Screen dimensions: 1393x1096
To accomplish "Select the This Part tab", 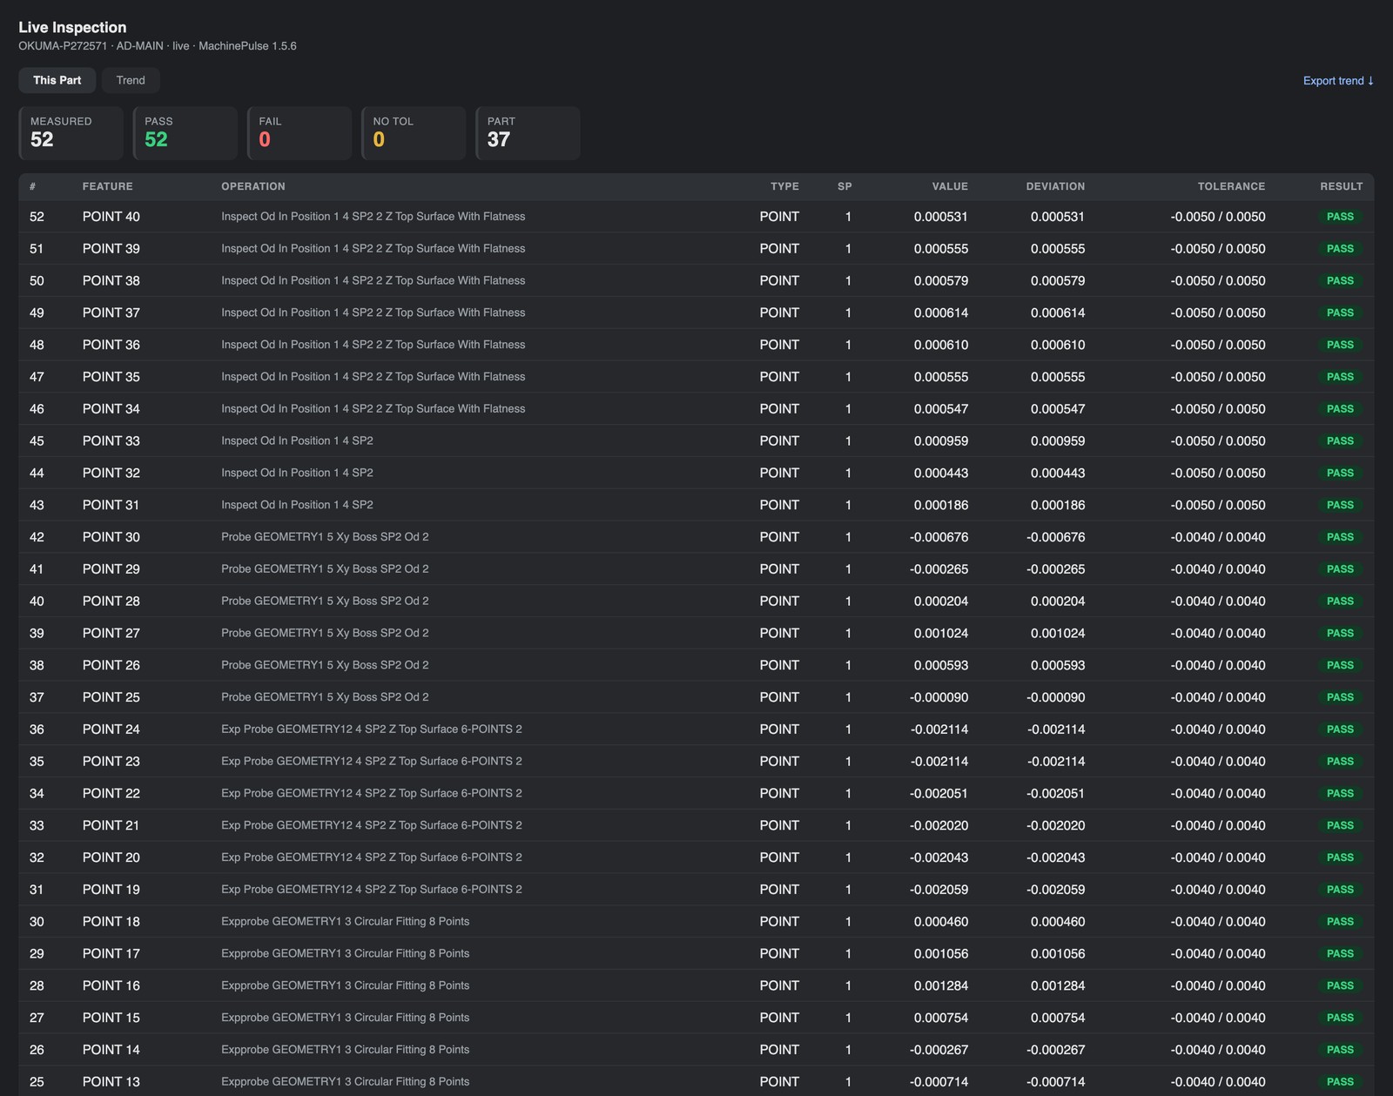I will point(57,80).
